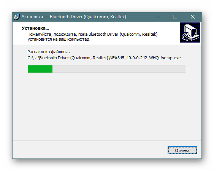Screen dimensions: 214x171
Task: Click the setup wizard computer graphic
Action: coord(190,32)
